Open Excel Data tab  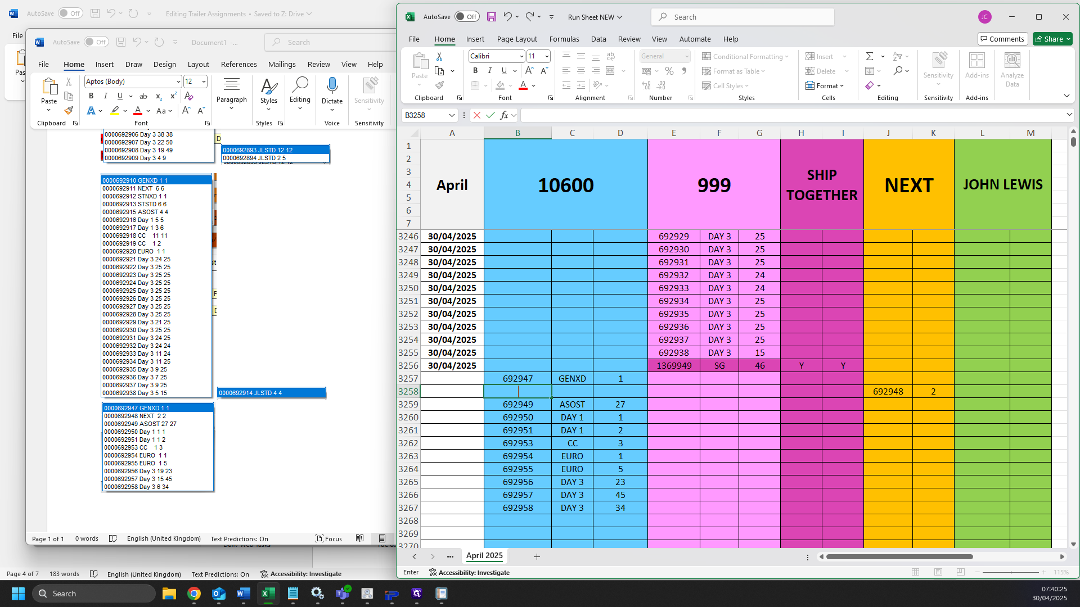[x=598, y=39]
